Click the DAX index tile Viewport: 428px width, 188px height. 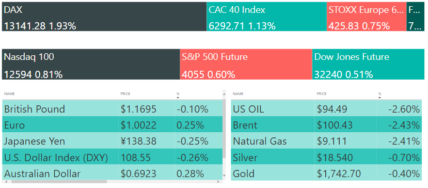pos(104,17)
